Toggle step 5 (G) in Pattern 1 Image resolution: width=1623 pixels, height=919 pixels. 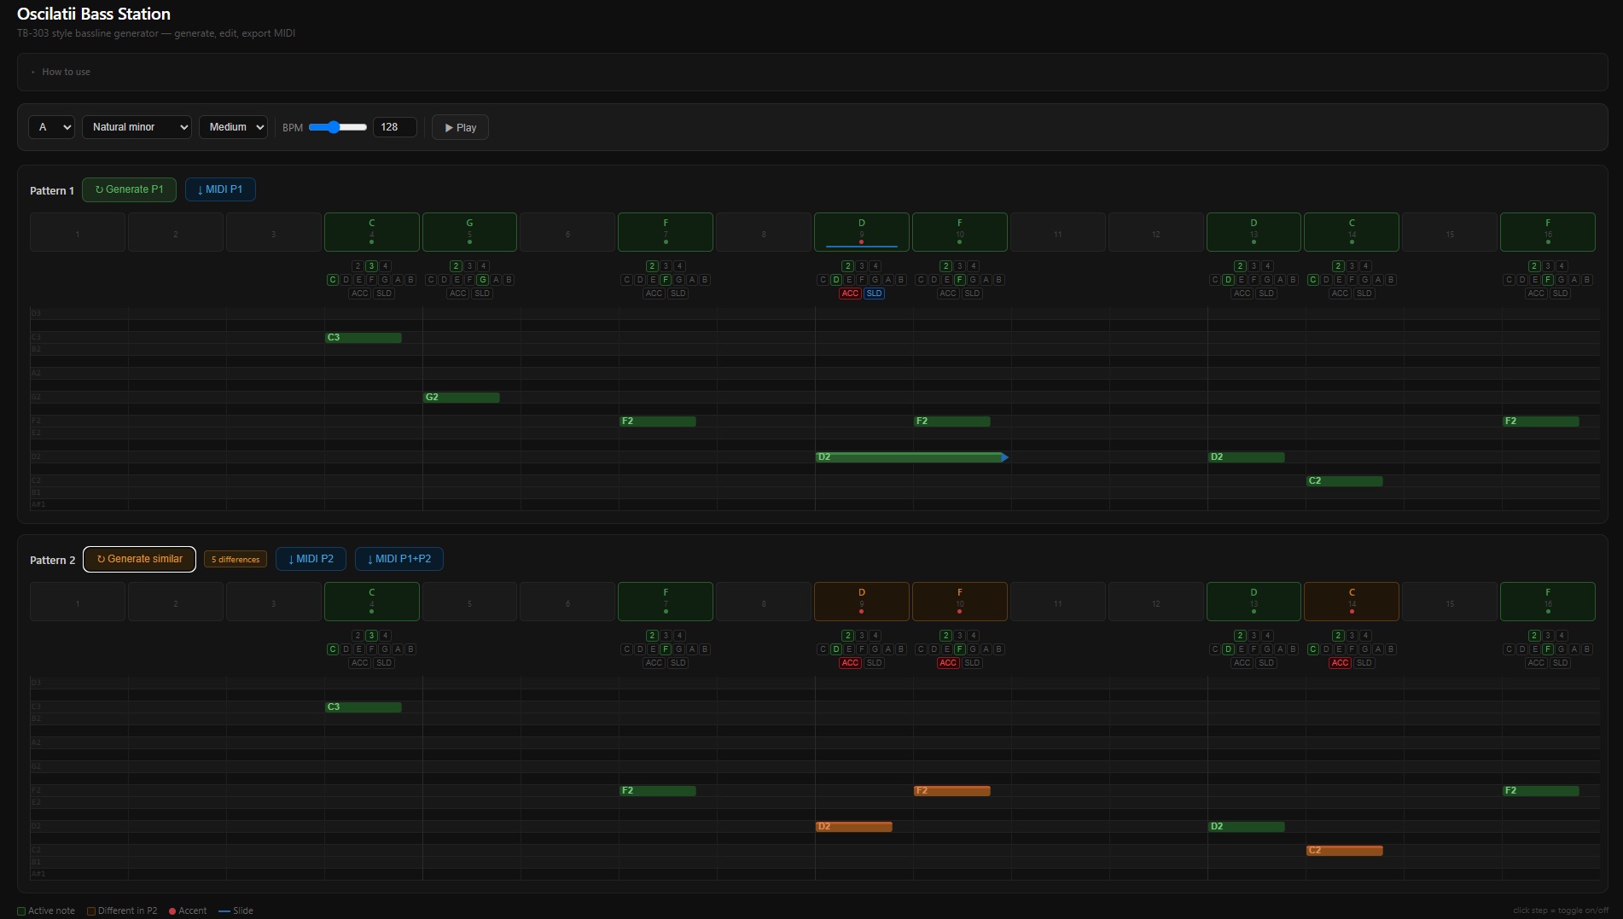[x=469, y=232]
